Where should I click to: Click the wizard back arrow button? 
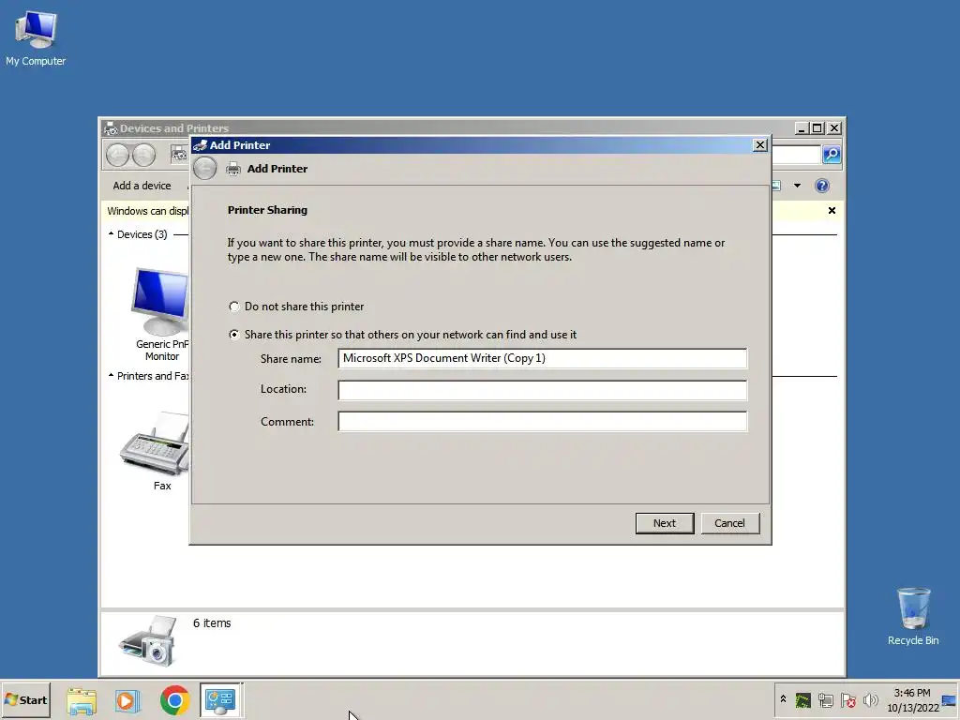tap(205, 169)
